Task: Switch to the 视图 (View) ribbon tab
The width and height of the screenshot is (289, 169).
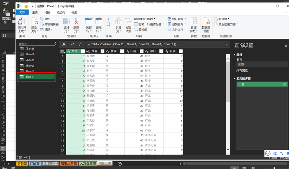Action: [74, 12]
